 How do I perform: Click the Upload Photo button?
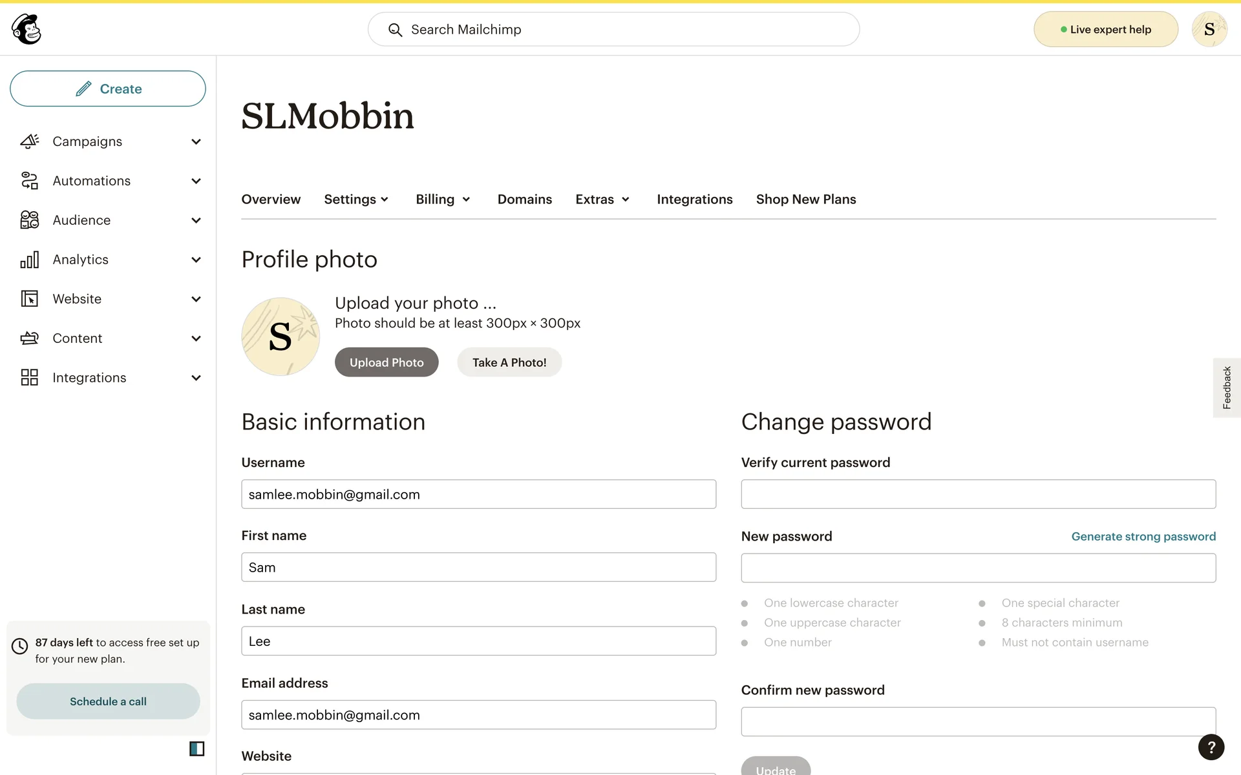pos(387,362)
